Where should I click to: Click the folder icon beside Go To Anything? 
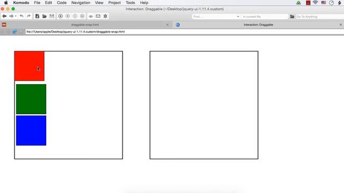tap(292, 17)
